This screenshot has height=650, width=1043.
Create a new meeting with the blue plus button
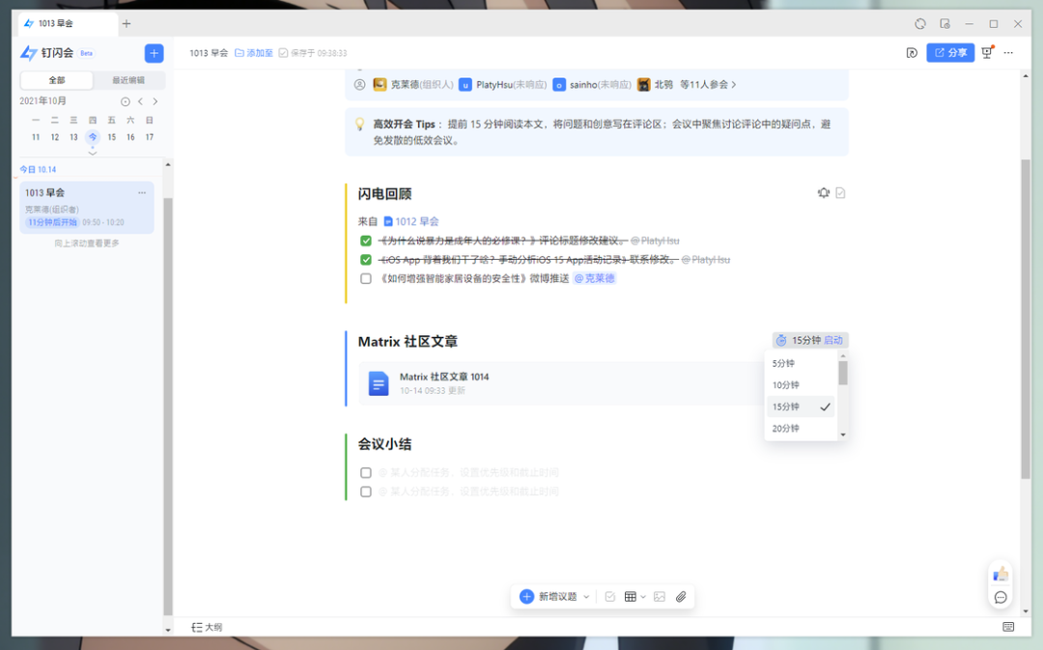click(154, 53)
